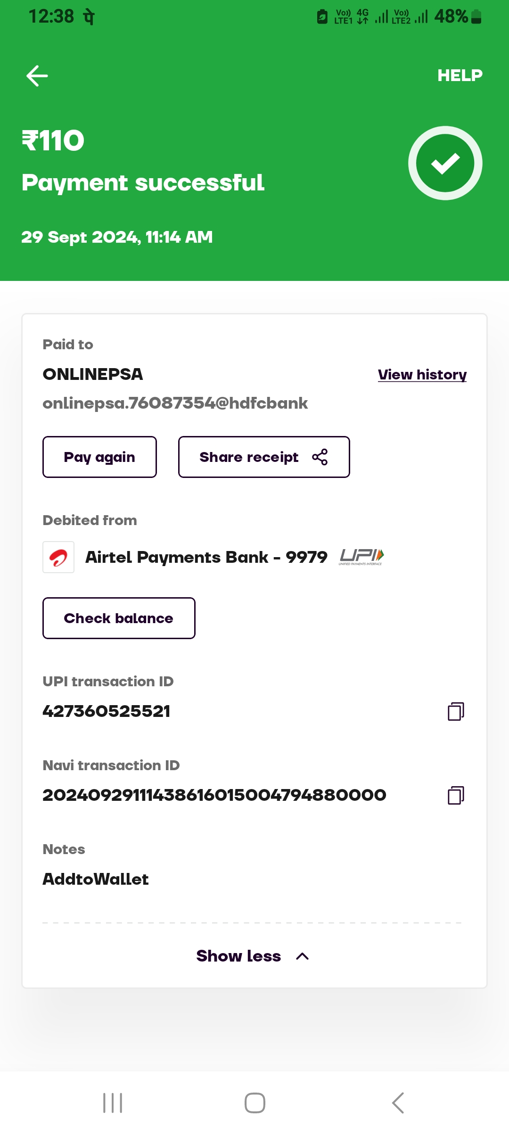509x1135 pixels.
Task: Open View history link
Action: point(422,375)
